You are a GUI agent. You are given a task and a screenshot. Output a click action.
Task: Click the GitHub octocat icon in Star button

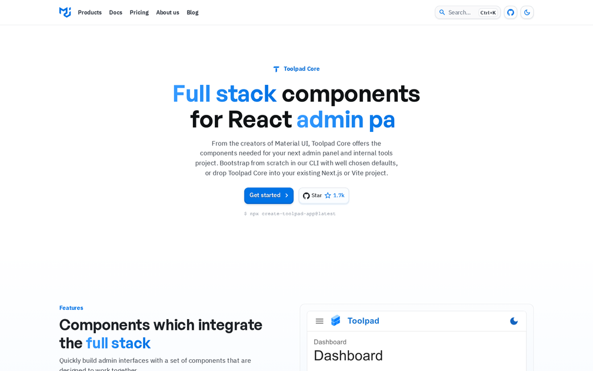(307, 196)
